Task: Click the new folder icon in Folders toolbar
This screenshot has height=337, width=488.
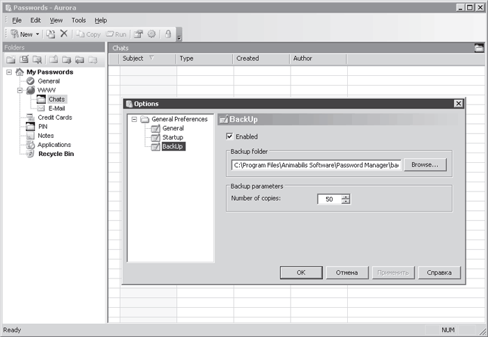Action: coord(11,59)
